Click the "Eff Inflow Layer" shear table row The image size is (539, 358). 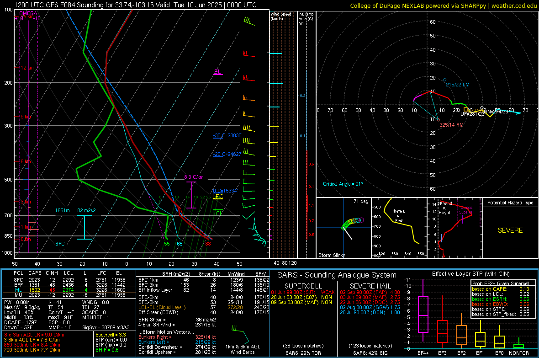tap(204, 290)
